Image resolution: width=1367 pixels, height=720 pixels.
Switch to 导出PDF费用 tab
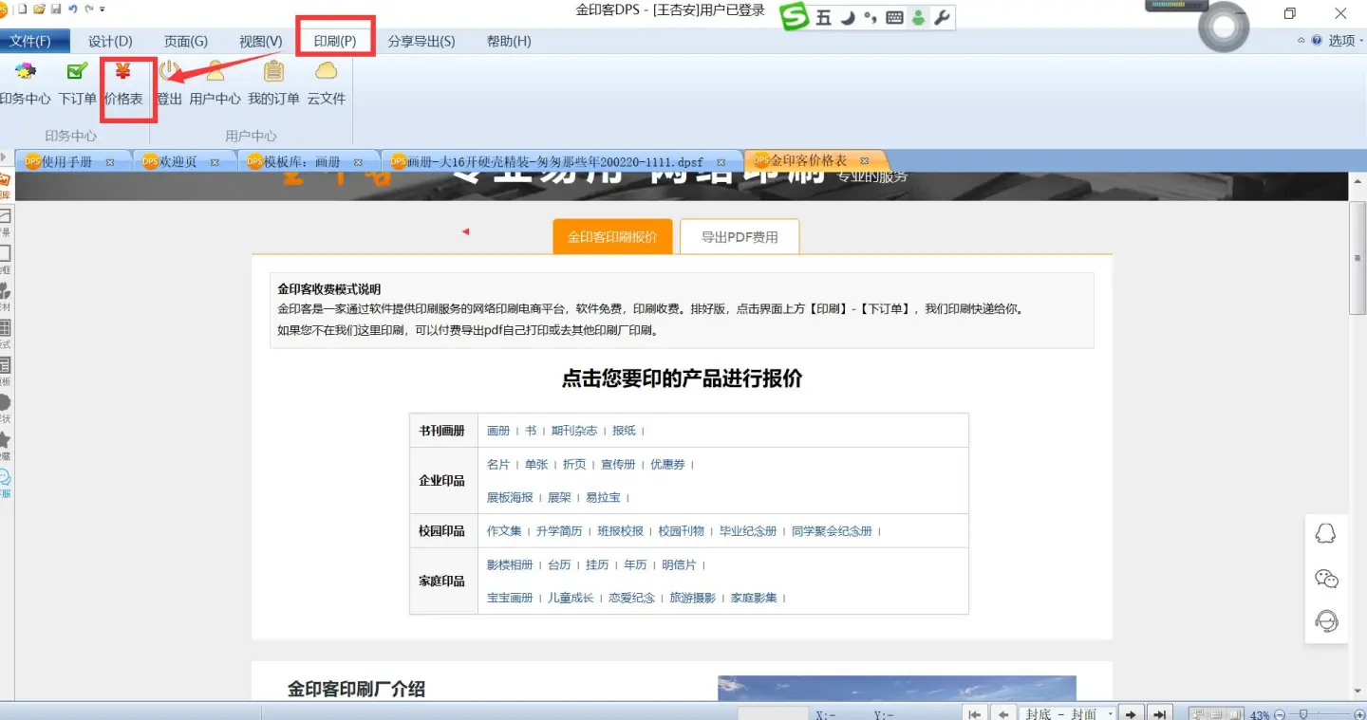740,237
